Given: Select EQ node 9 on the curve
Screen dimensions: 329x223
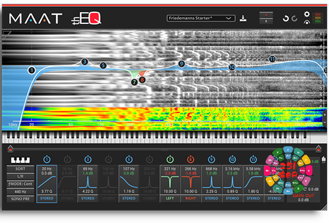Looking at the screenshot, I should pos(181,64).
